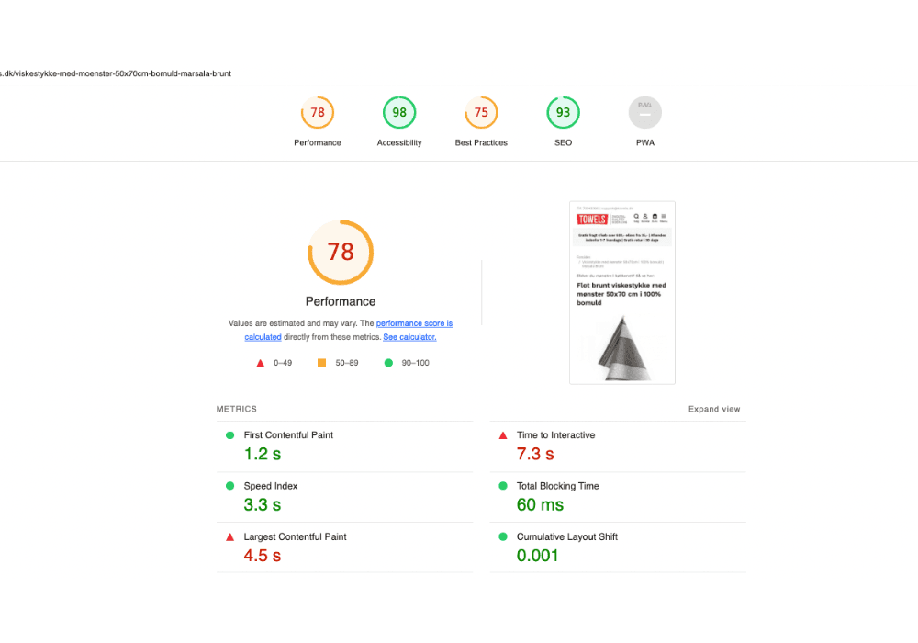Click the green dot beside Cumulative Layout Shift
Viewport: 918px width, 643px height.
[503, 536]
